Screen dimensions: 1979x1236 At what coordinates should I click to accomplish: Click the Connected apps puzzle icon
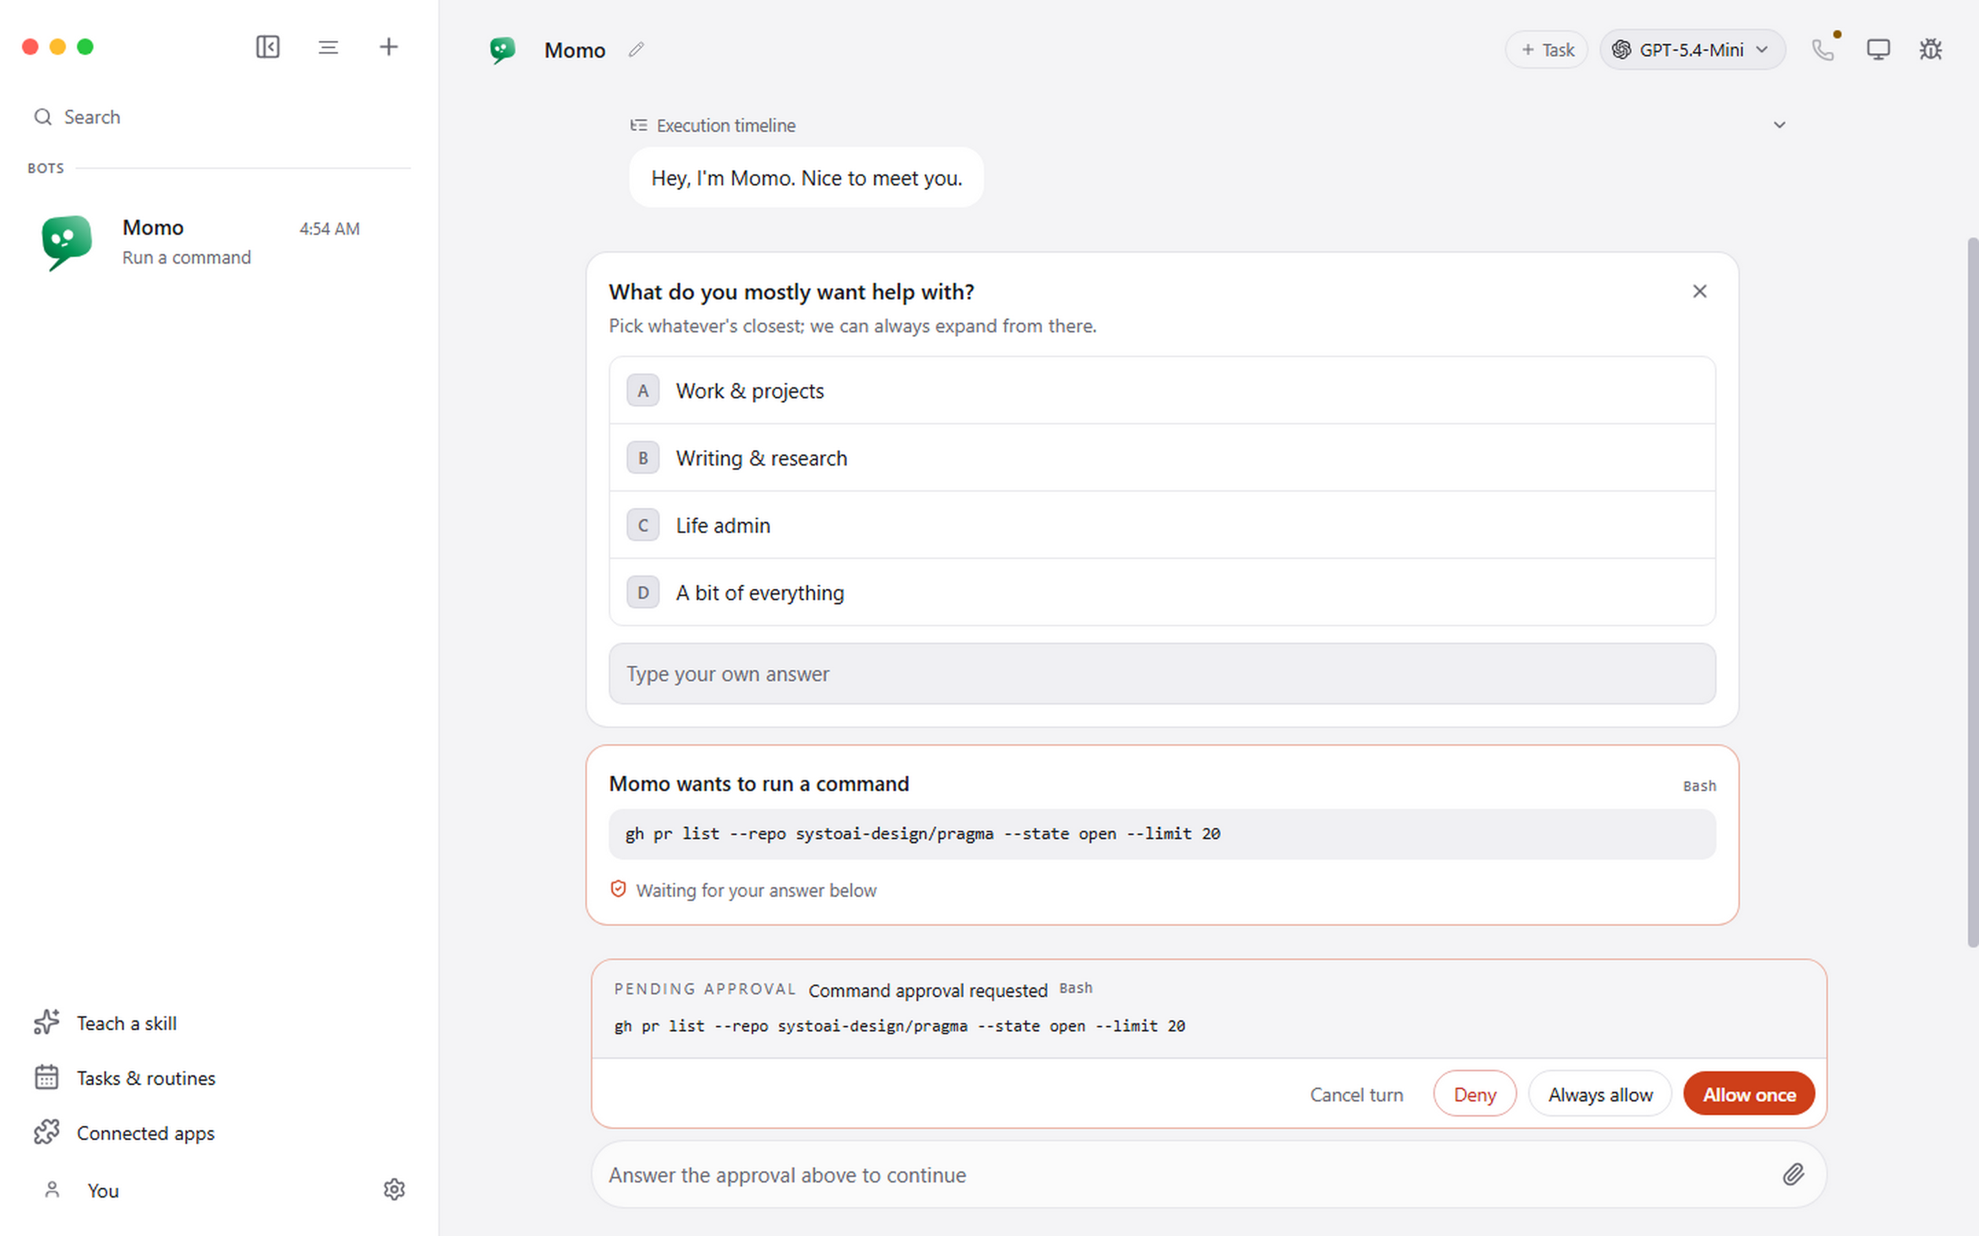(x=47, y=1132)
